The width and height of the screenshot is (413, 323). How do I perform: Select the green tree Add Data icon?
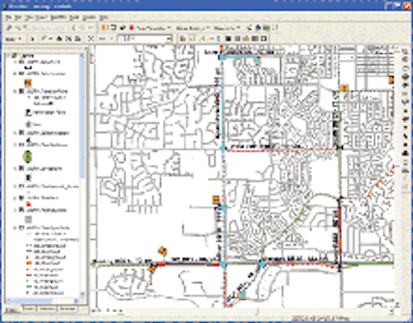(x=59, y=39)
